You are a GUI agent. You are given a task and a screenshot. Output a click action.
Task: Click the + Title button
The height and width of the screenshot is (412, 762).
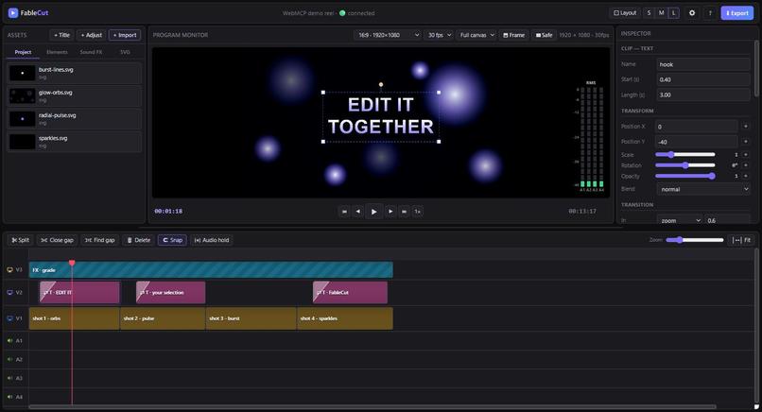click(61, 35)
